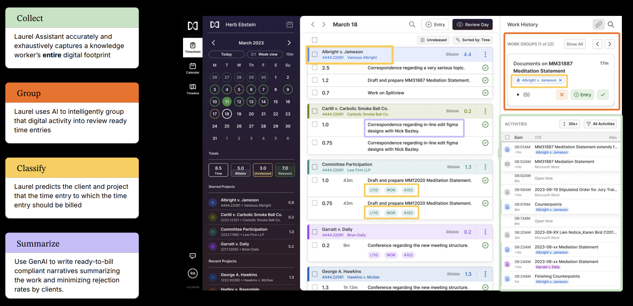
Task: Reject work group with red X button
Action: (562, 95)
